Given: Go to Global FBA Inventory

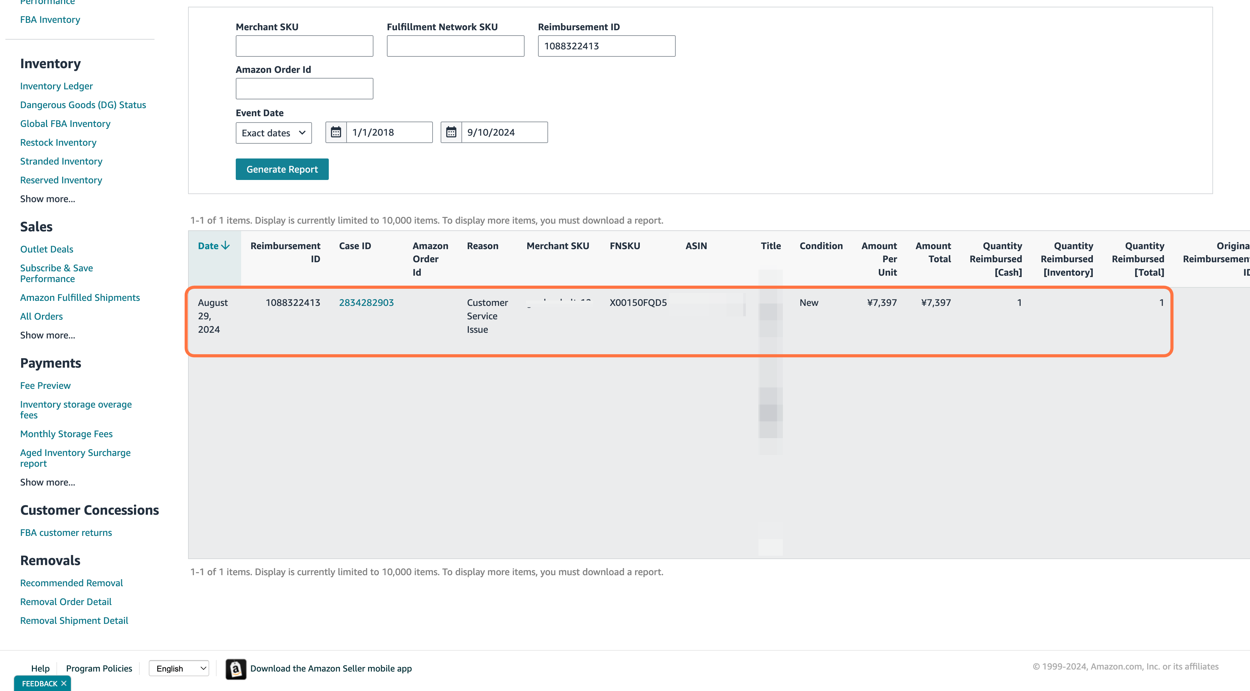Looking at the screenshot, I should tap(65, 124).
